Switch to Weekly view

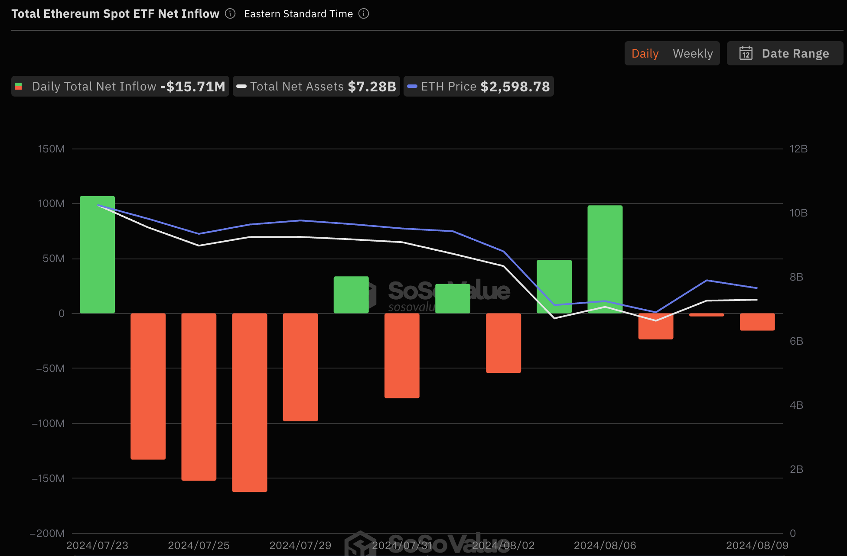point(693,53)
